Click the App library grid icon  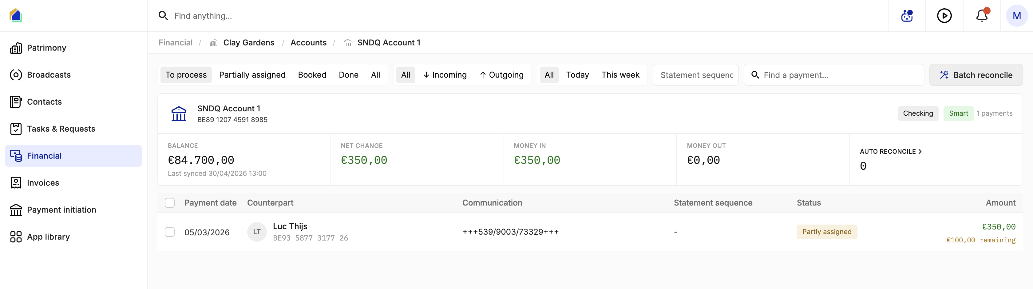(16, 237)
